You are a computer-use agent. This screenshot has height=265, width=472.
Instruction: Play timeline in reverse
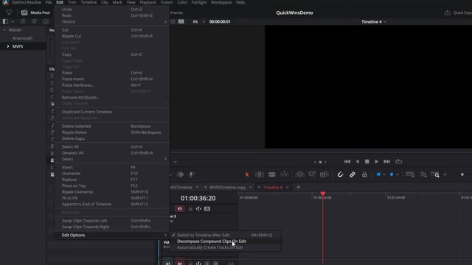(357, 162)
